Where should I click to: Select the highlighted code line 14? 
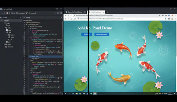pos(45,57)
